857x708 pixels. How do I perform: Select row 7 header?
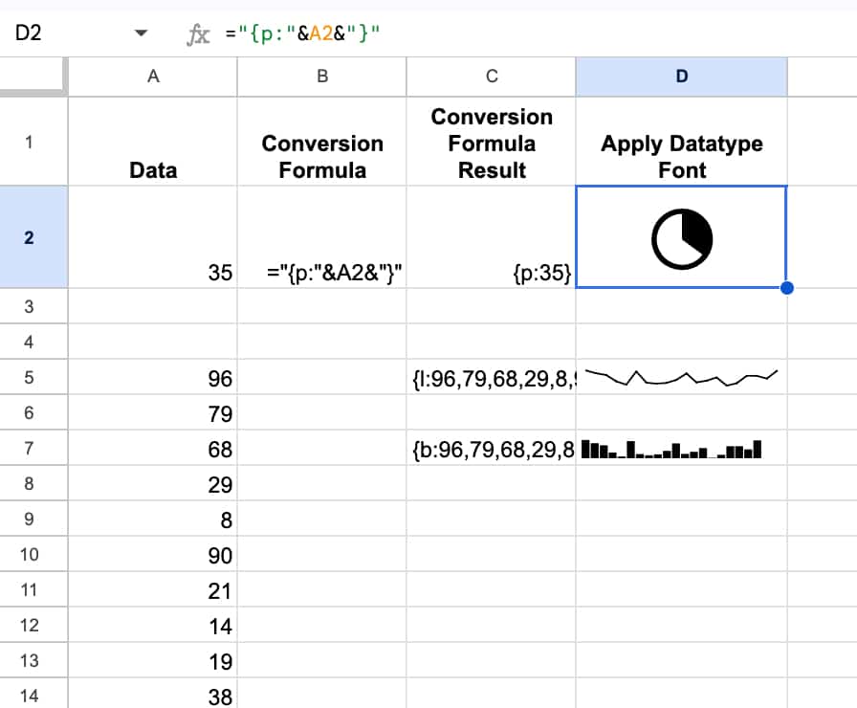[x=33, y=448]
